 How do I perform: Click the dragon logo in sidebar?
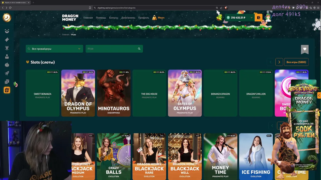[x=7, y=18]
